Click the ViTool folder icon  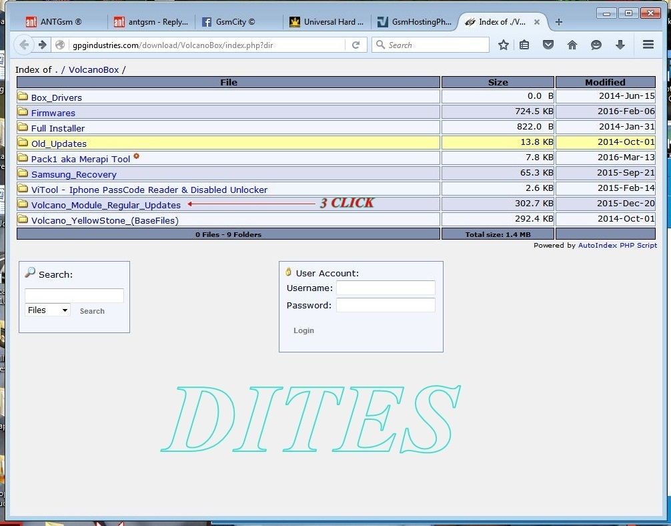(x=23, y=189)
